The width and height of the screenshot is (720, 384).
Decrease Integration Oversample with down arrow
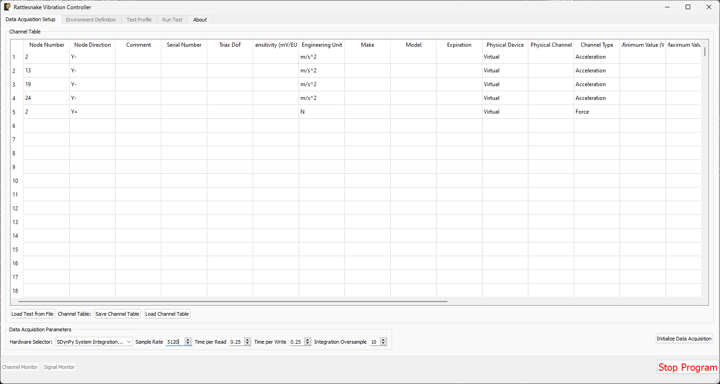click(x=383, y=344)
